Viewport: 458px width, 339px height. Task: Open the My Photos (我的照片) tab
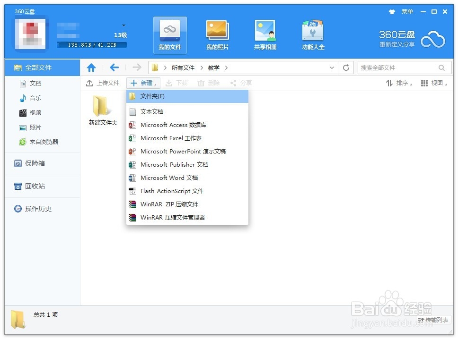click(218, 35)
